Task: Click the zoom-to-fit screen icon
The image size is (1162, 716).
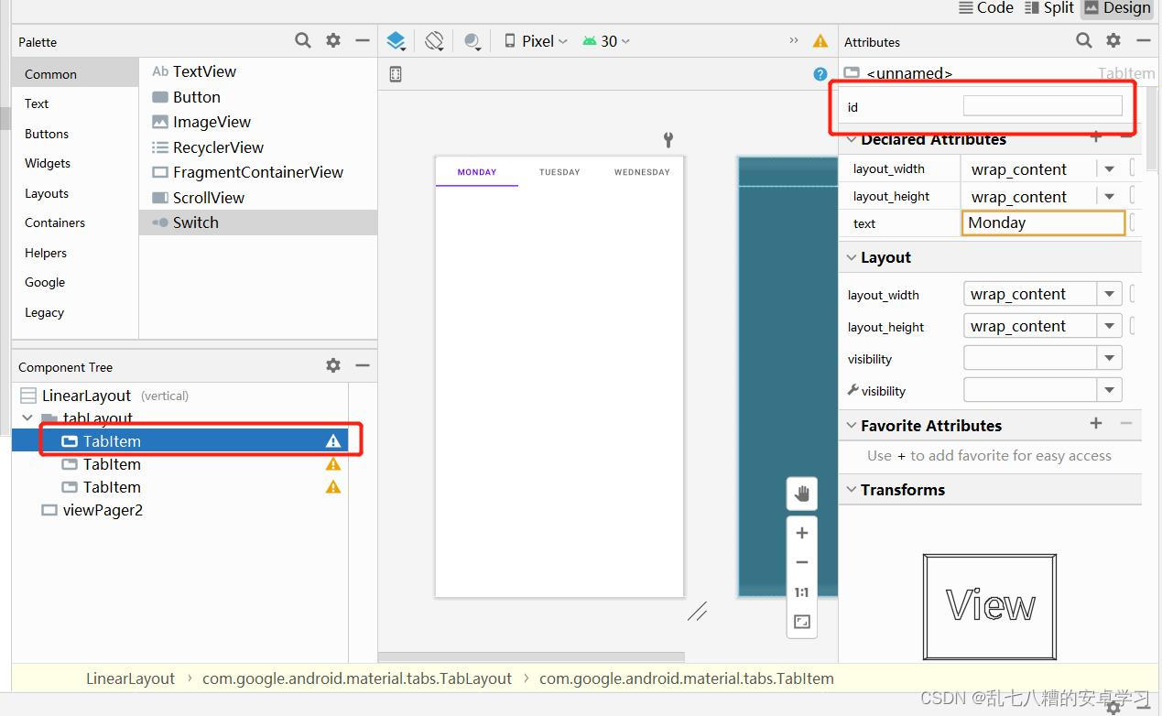Action: 801,621
